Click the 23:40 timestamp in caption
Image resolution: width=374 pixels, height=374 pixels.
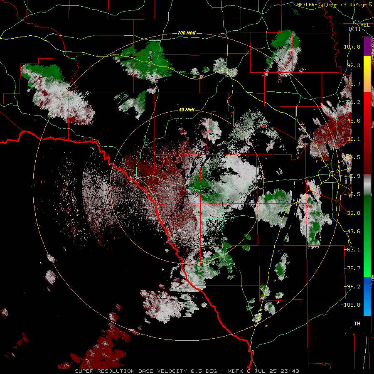point(290,371)
